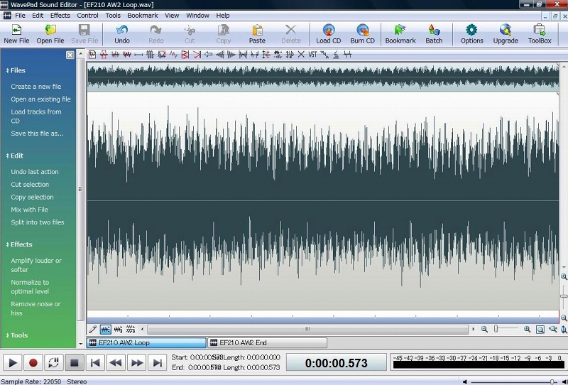Viewport: 568px width, 385px height.
Task: Click the horizontal zoom-out magnifier icon
Action: point(484,329)
